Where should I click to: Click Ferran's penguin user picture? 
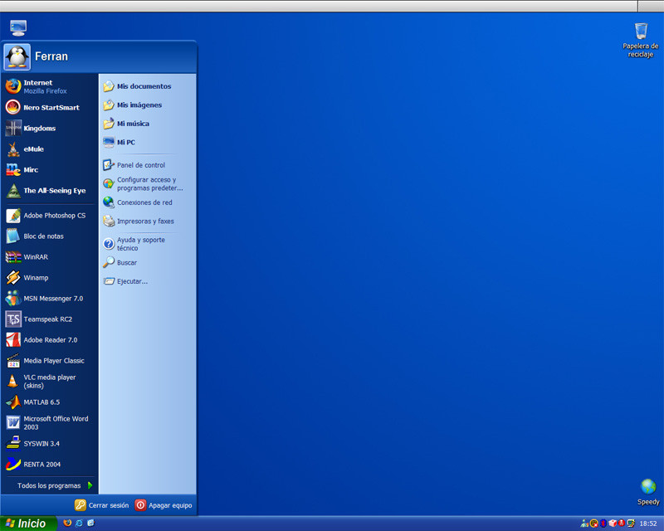17,56
